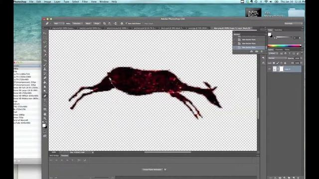Toggle the Auto Add/Delete checkbox

point(126,23)
